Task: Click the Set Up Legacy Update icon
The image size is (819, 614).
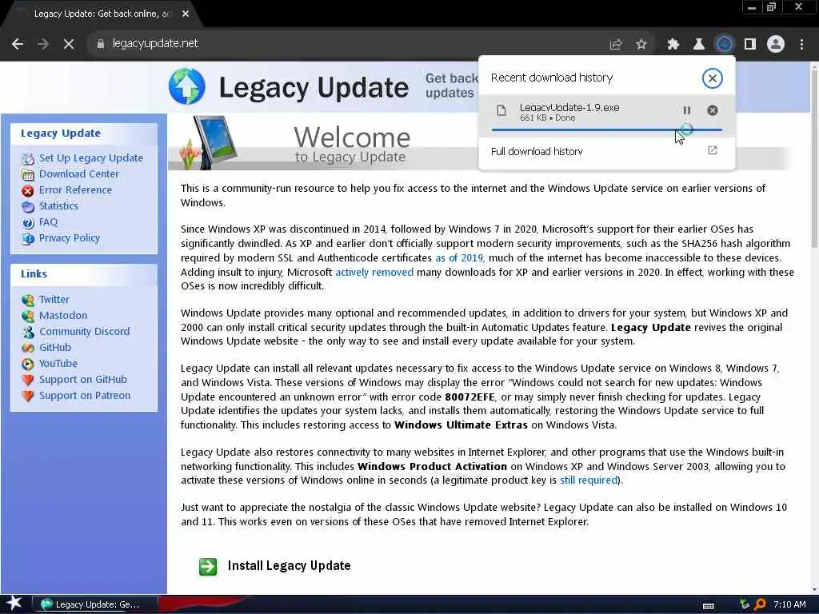Action: pyautogui.click(x=28, y=159)
